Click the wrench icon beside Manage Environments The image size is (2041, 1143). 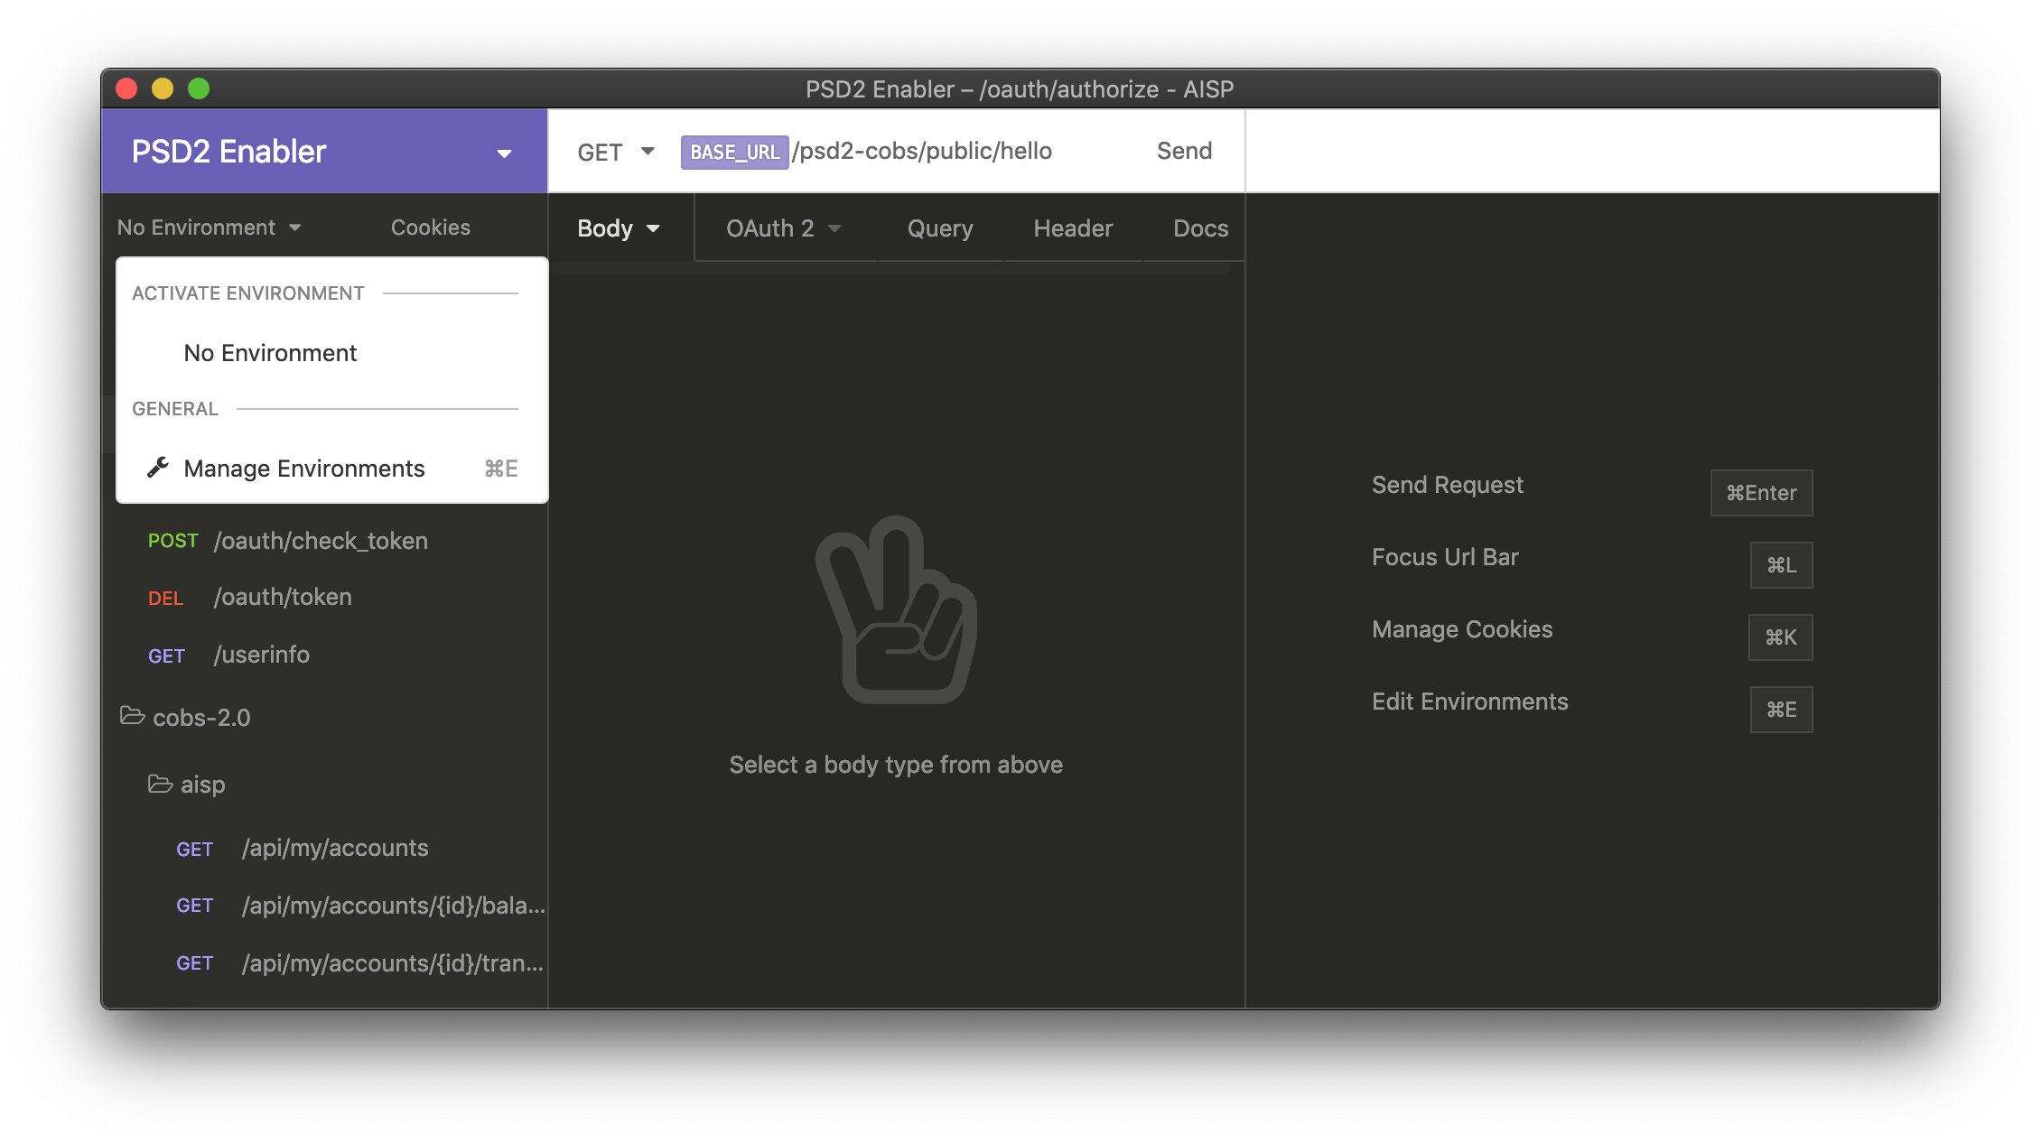coord(158,468)
